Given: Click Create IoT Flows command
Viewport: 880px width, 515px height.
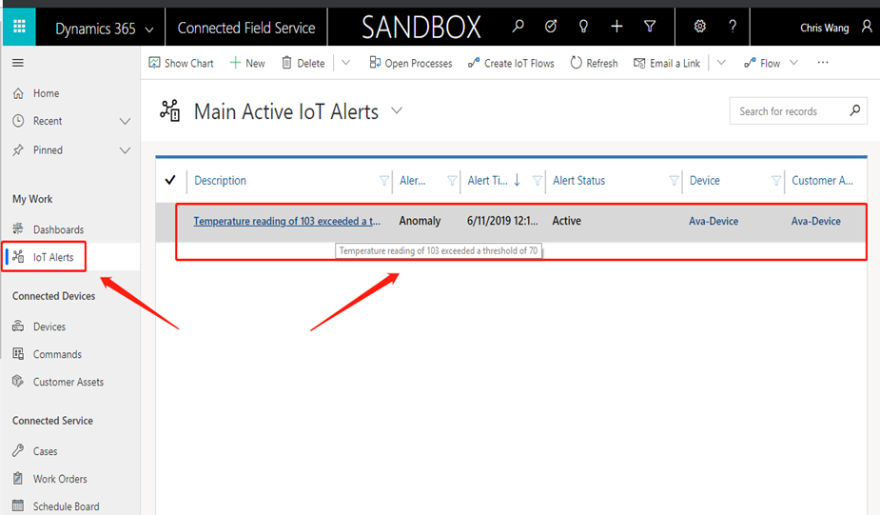Looking at the screenshot, I should [511, 63].
